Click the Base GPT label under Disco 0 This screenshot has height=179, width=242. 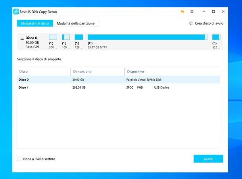[33, 47]
